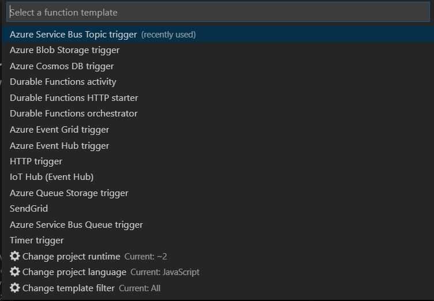Choose Azure Service Bus Queue trigger
434x301 pixels.
[218, 224]
